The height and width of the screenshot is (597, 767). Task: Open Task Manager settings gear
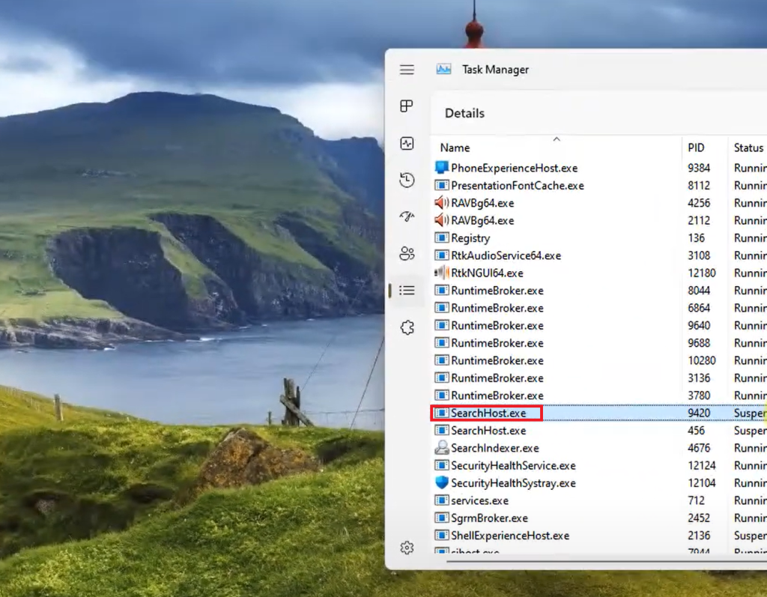coord(407,548)
